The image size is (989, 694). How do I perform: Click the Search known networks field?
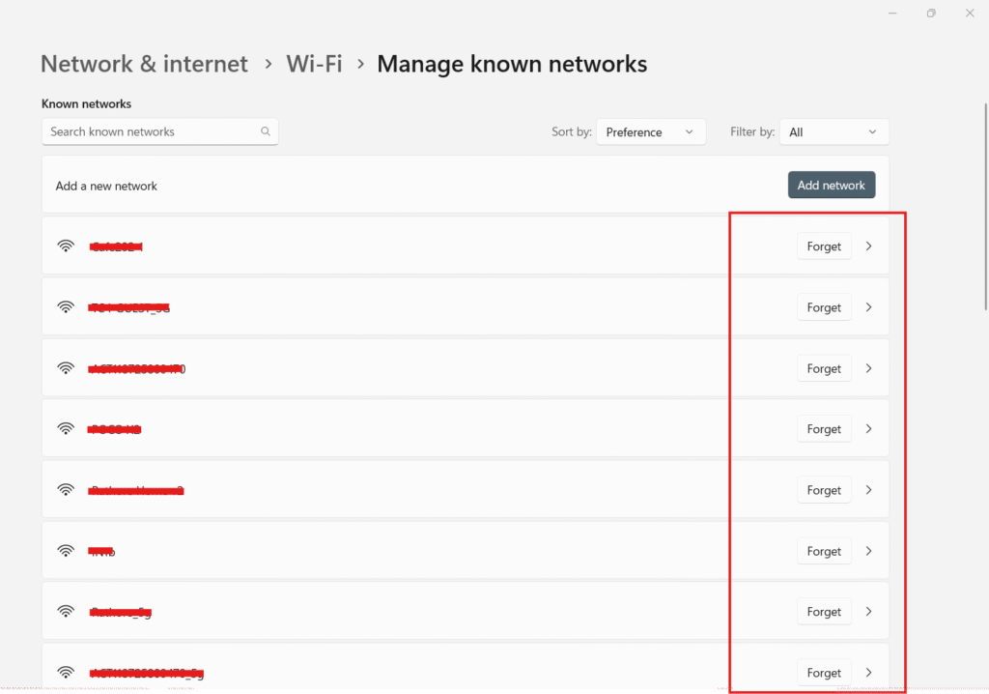(150, 131)
